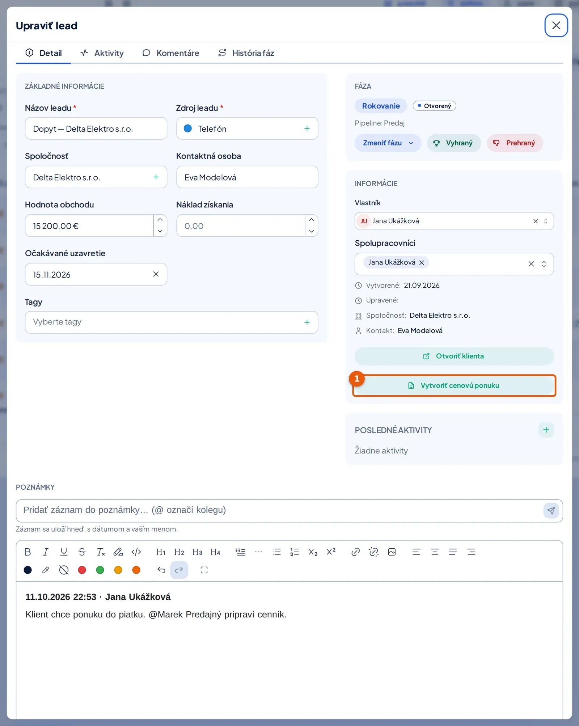The image size is (579, 726).
Task: Apply Heading 1 style
Action: click(x=161, y=552)
